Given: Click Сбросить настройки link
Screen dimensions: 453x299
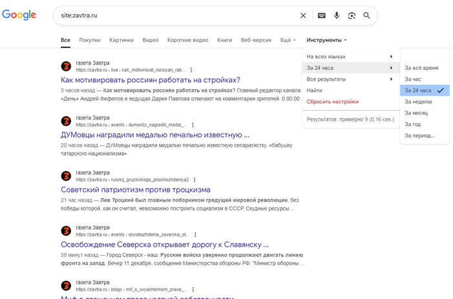Looking at the screenshot, I should click(x=332, y=102).
